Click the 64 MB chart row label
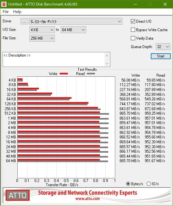 tap(11, 161)
